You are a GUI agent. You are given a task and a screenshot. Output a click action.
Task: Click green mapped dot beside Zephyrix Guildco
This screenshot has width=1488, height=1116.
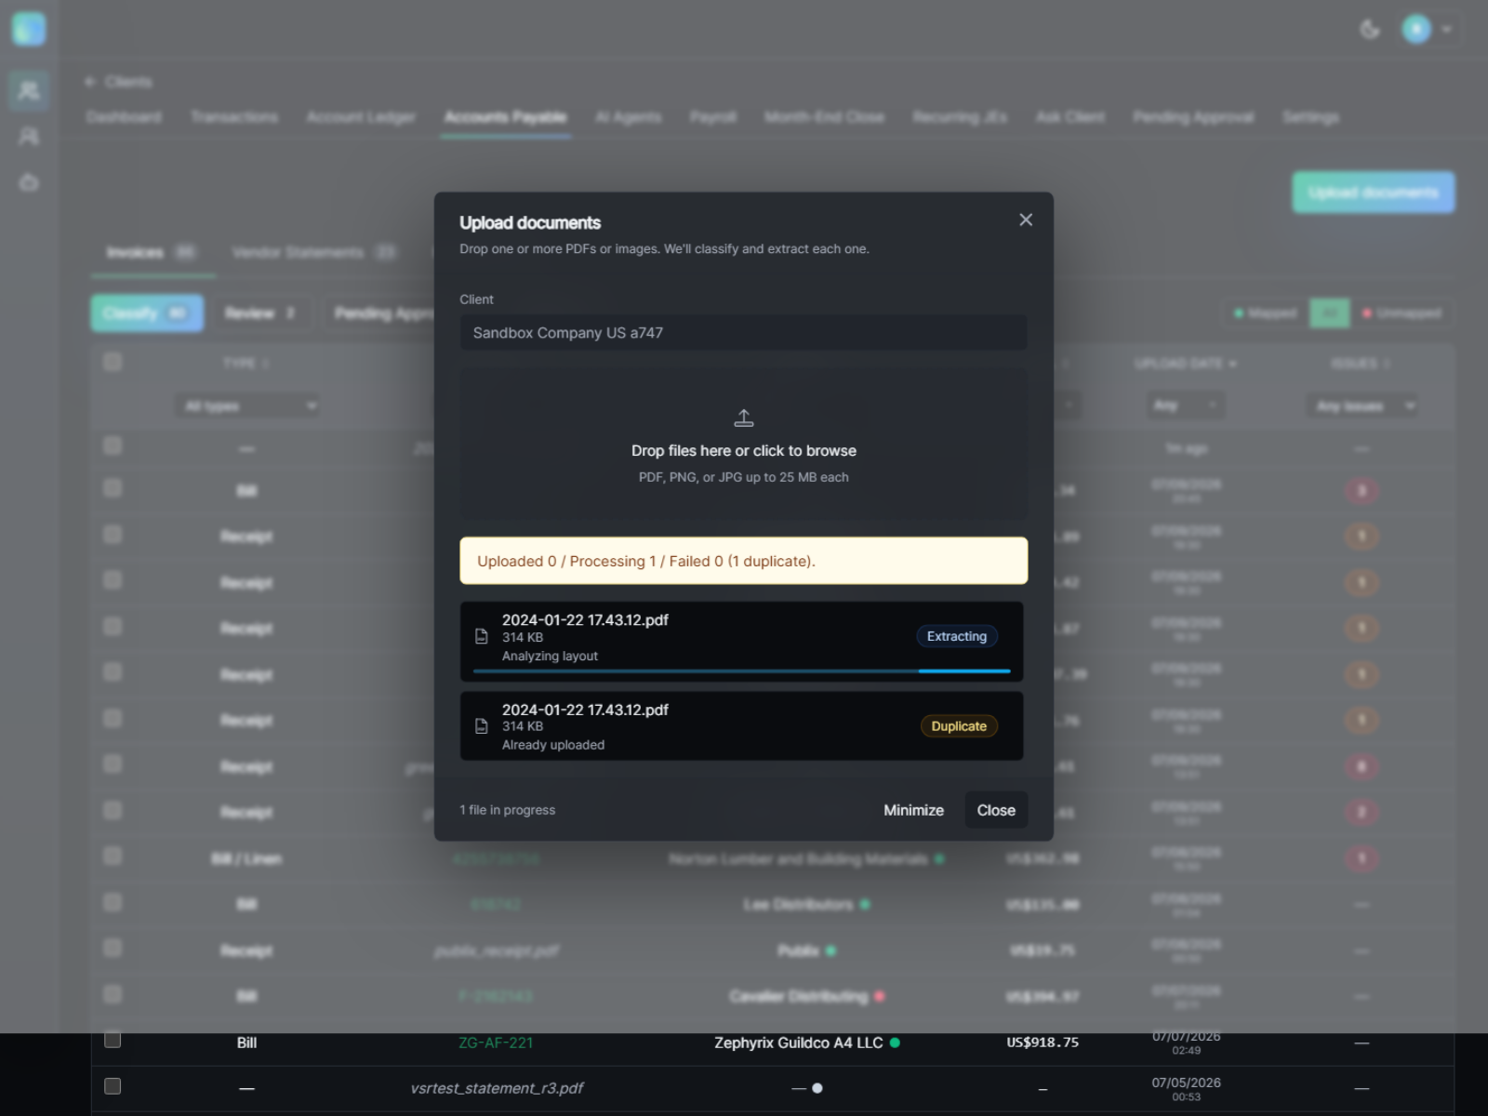click(x=895, y=1043)
